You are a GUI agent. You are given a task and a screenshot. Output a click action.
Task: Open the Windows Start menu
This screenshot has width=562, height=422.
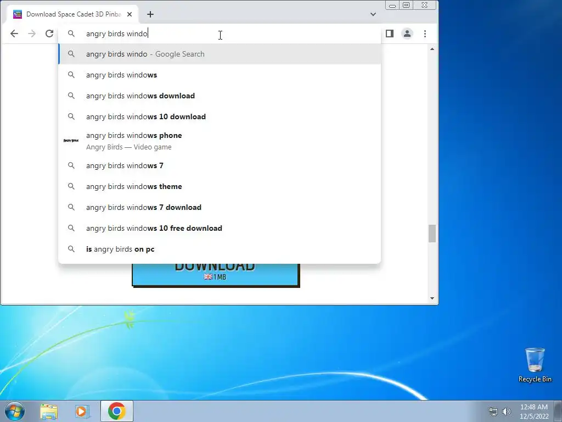point(15,411)
